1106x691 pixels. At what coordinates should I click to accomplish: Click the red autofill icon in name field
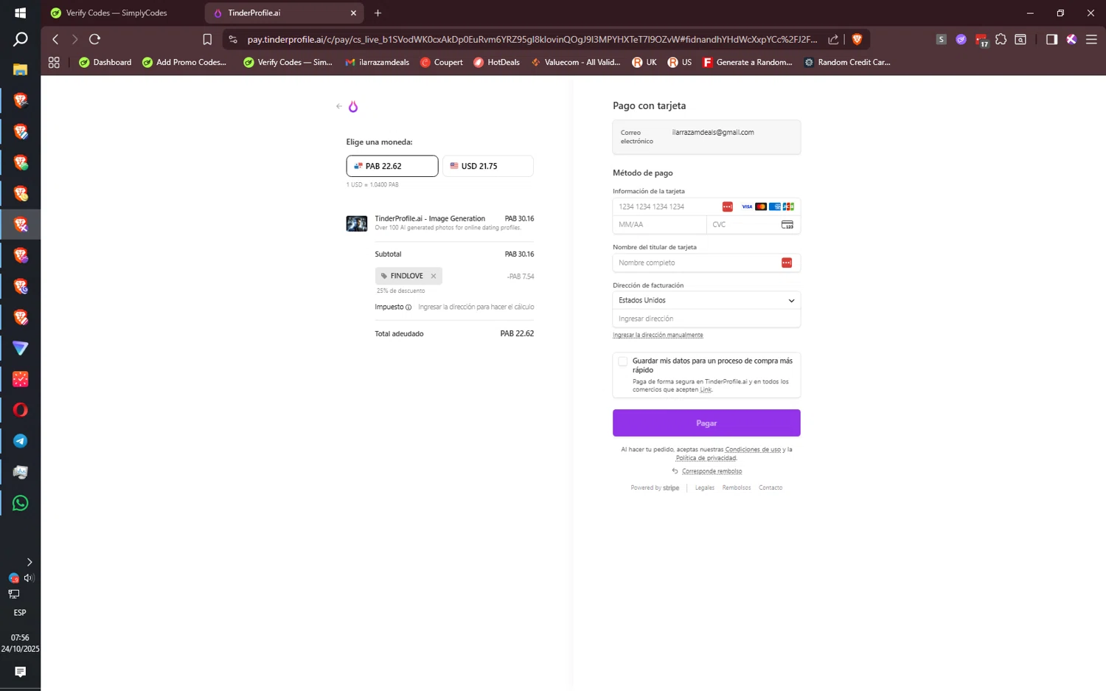787,263
